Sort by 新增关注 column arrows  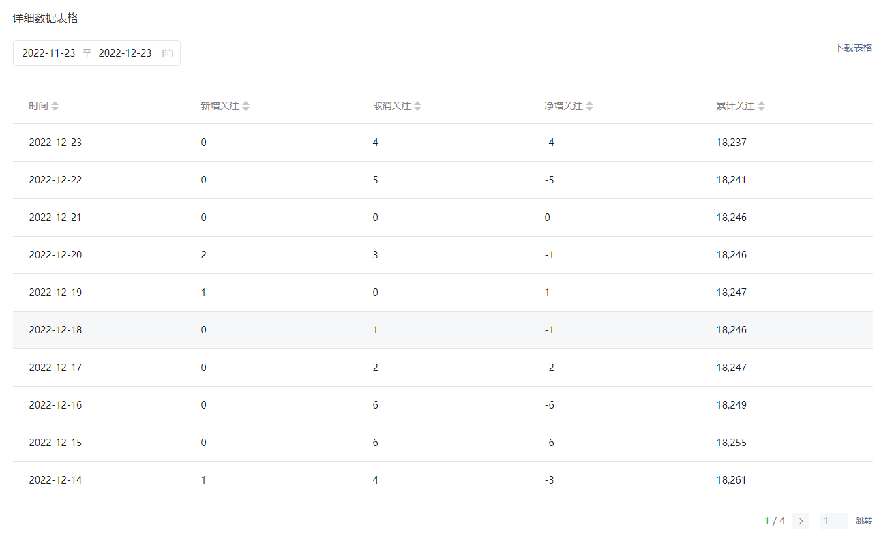coord(246,106)
